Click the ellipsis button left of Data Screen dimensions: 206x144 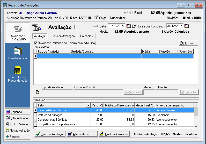95,26
